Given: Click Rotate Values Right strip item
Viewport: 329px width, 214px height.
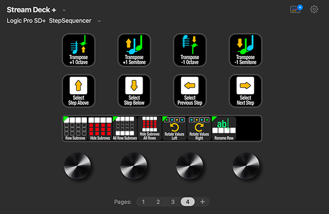Looking at the screenshot, I should pyautogui.click(x=199, y=129).
